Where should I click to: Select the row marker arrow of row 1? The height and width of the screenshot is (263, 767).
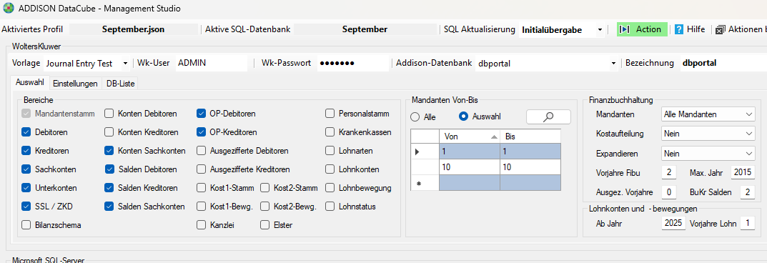[x=417, y=152]
